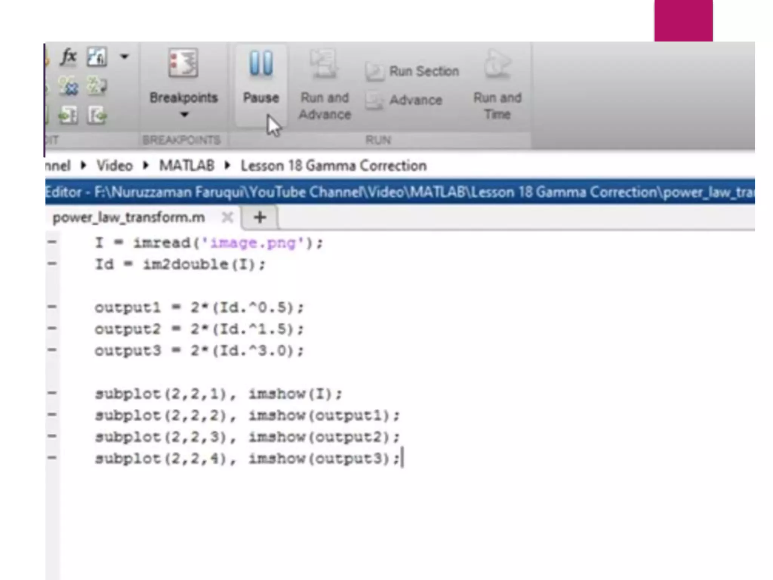
Task: Click the Advance button
Action: 404,100
